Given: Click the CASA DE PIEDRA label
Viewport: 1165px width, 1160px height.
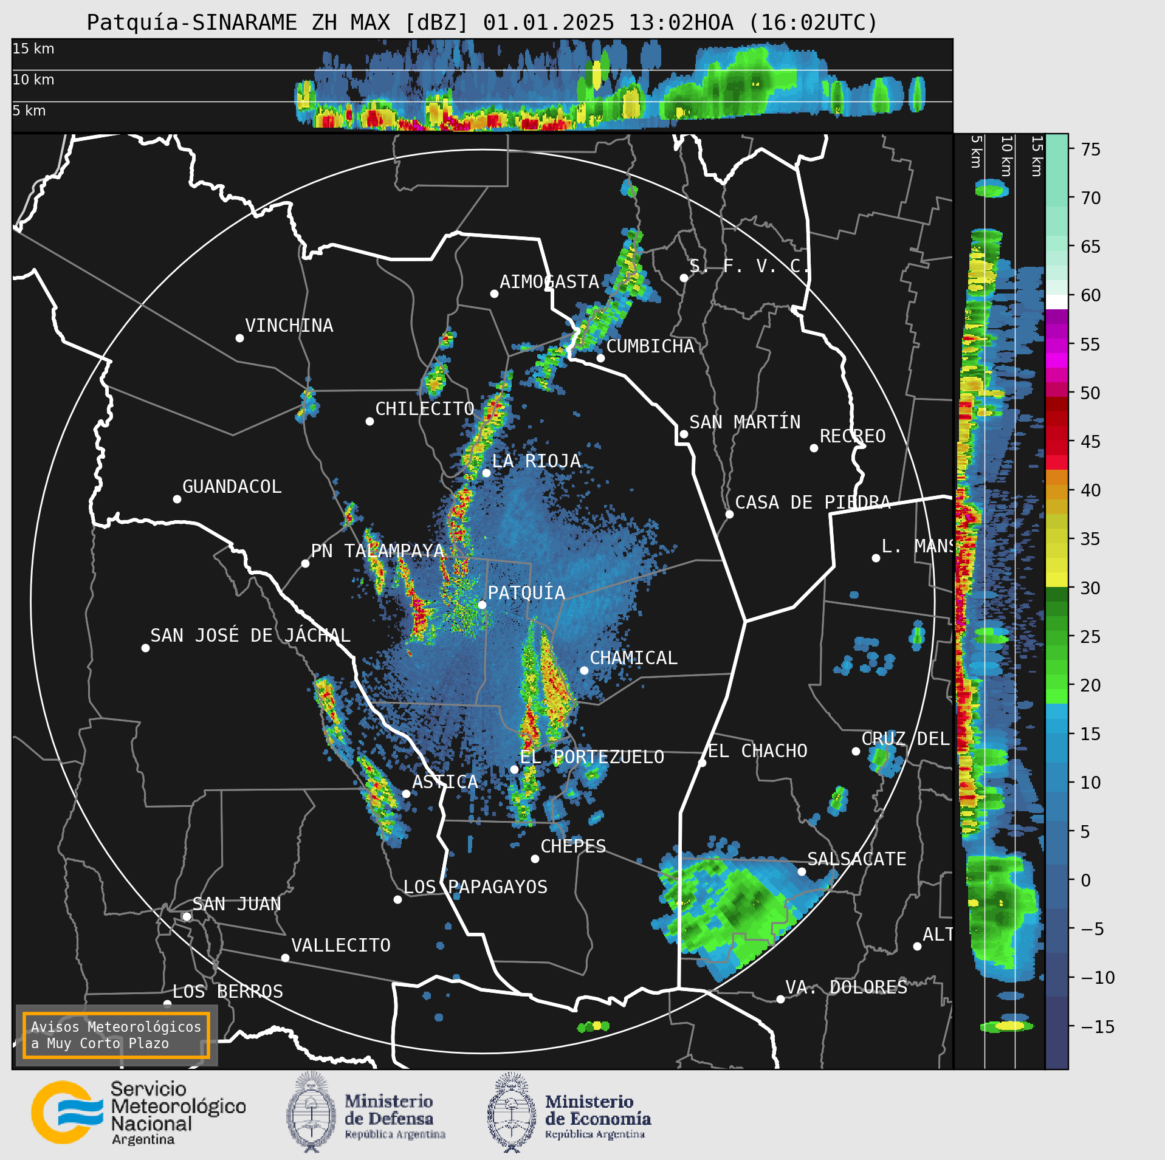Looking at the screenshot, I should coord(813,503).
